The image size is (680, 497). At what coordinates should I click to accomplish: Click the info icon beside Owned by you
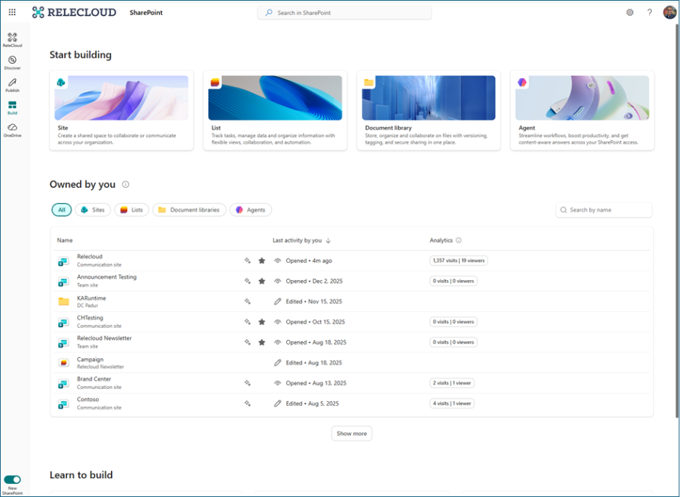click(126, 185)
